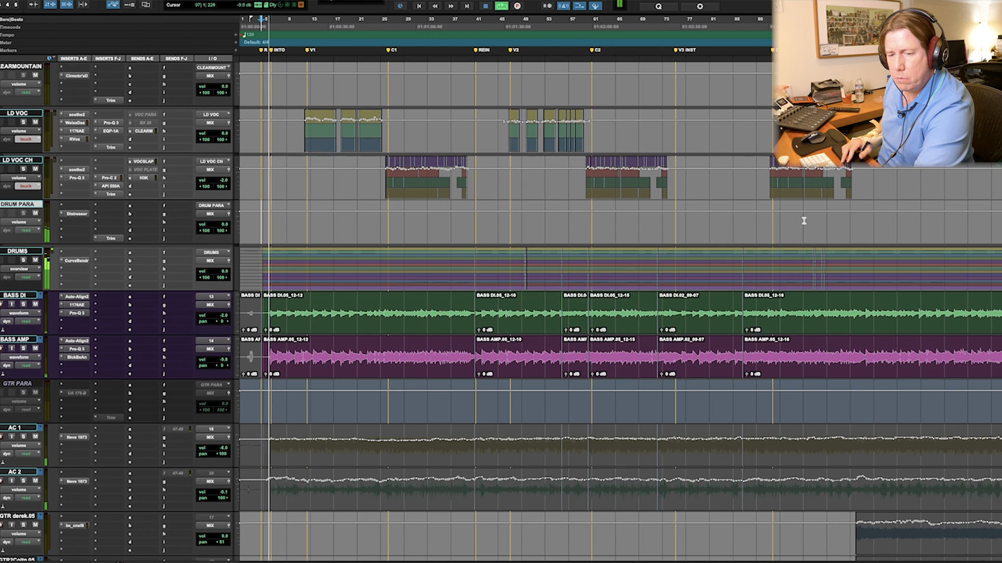The height and width of the screenshot is (563, 1002).
Task: Open BASS DI track view 'waveform' selector
Action: (20, 313)
